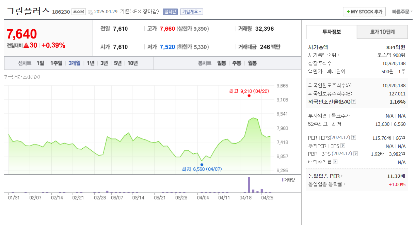
Task: Click the 거래량 32,396 value
Action: point(265,29)
